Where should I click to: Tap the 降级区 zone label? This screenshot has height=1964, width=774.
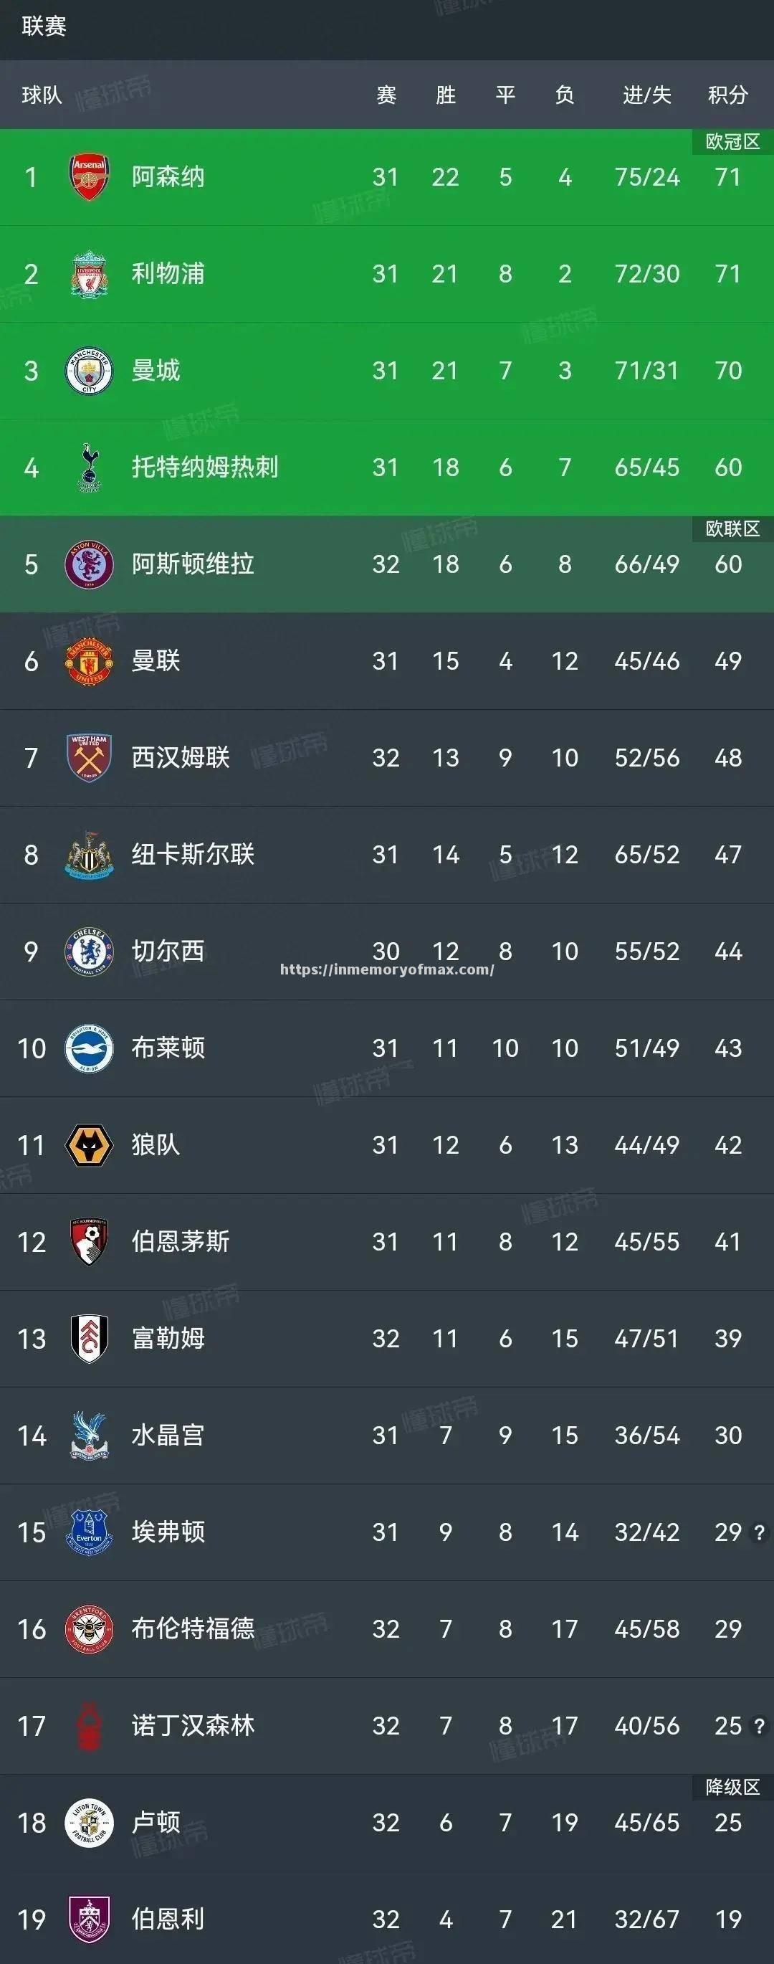tap(732, 1787)
